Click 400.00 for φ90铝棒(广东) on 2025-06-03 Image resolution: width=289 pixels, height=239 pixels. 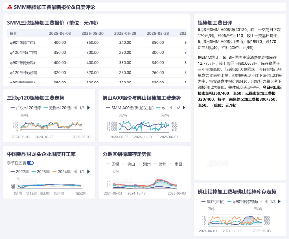[x=60, y=43]
